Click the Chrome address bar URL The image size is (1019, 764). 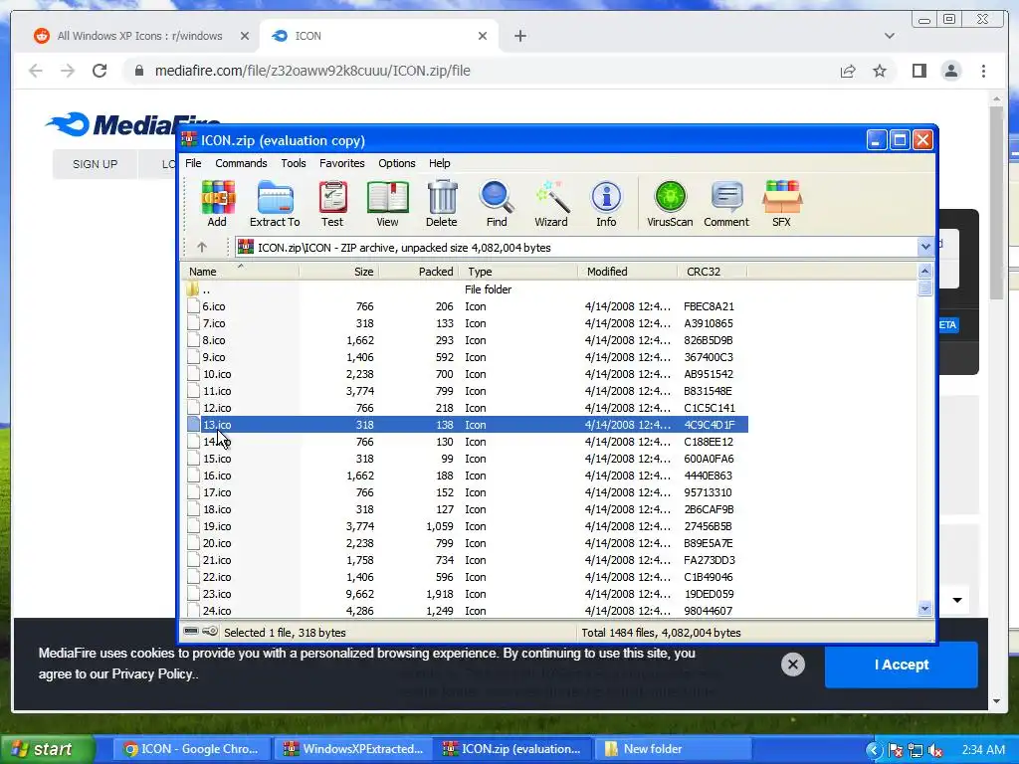coord(311,71)
